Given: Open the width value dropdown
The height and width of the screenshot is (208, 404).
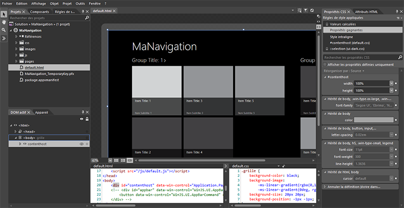Looking at the screenshot, I should (x=392, y=83).
